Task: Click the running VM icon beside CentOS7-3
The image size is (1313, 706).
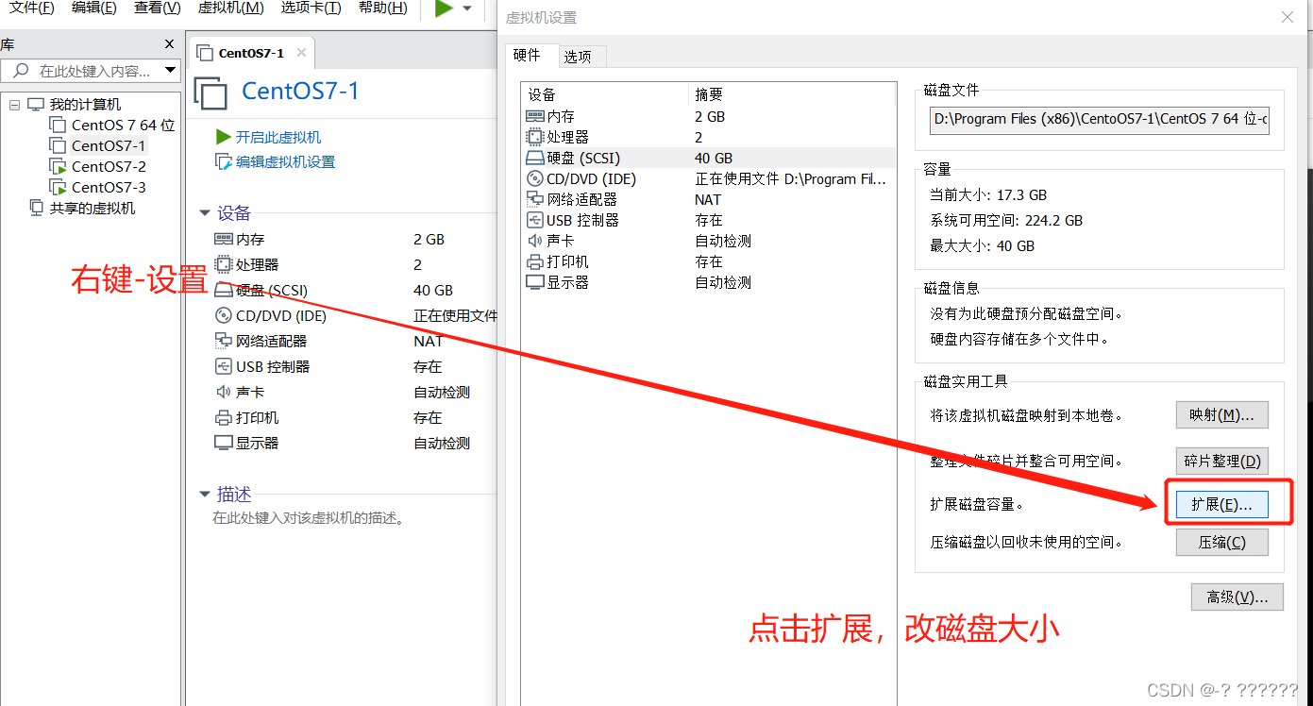Action: [x=57, y=187]
